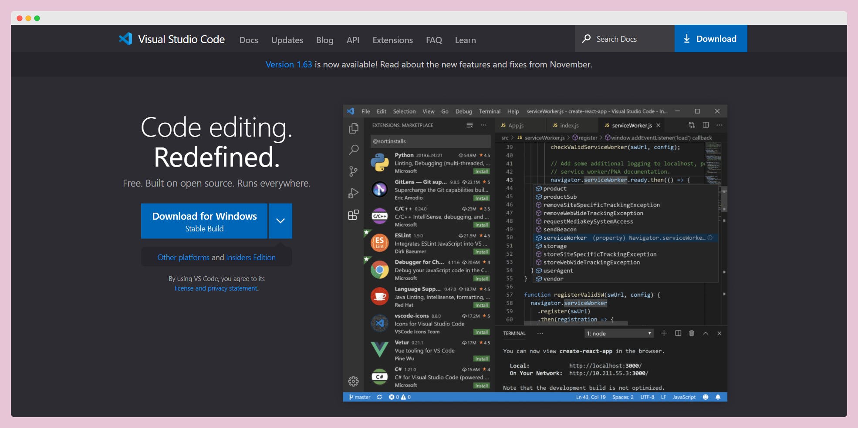Click the Python extension icon

point(380,163)
